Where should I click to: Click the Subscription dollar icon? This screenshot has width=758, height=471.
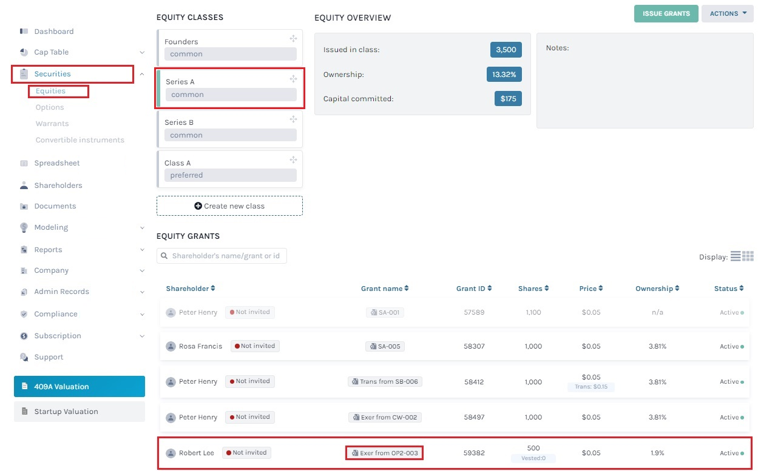(x=24, y=336)
